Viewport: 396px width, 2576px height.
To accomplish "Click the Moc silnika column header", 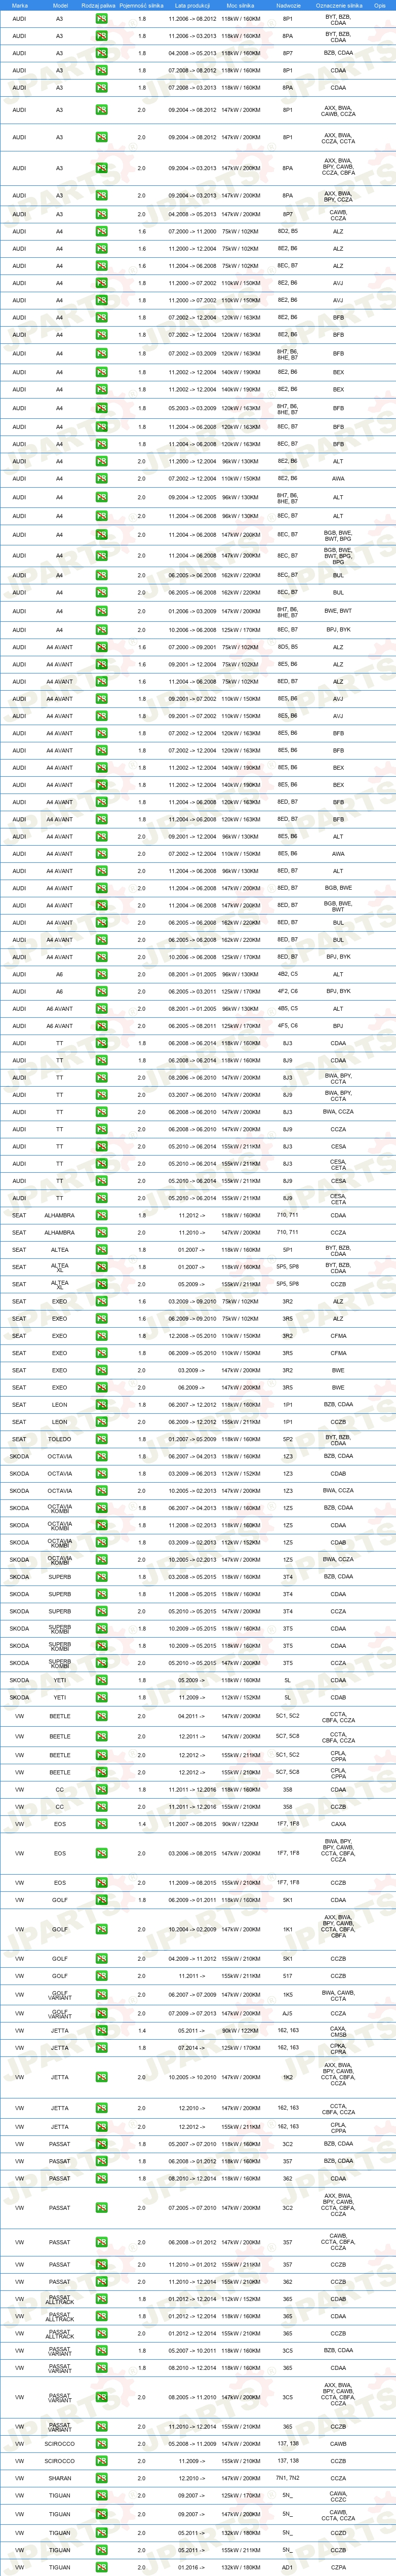I will click(x=240, y=5).
